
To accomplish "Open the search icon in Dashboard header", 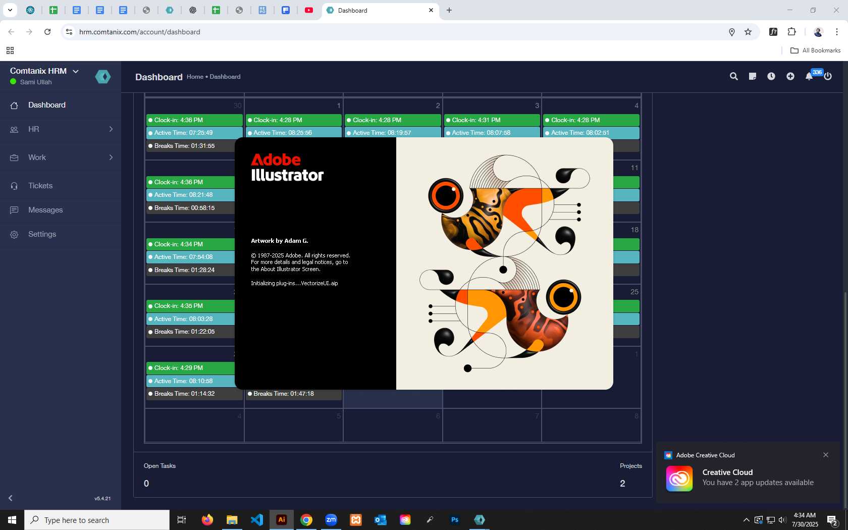I will tap(734, 76).
